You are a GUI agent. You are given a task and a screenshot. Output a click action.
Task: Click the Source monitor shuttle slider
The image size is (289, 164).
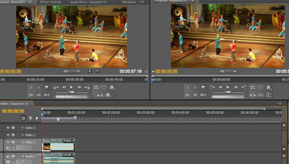(x=72, y=92)
